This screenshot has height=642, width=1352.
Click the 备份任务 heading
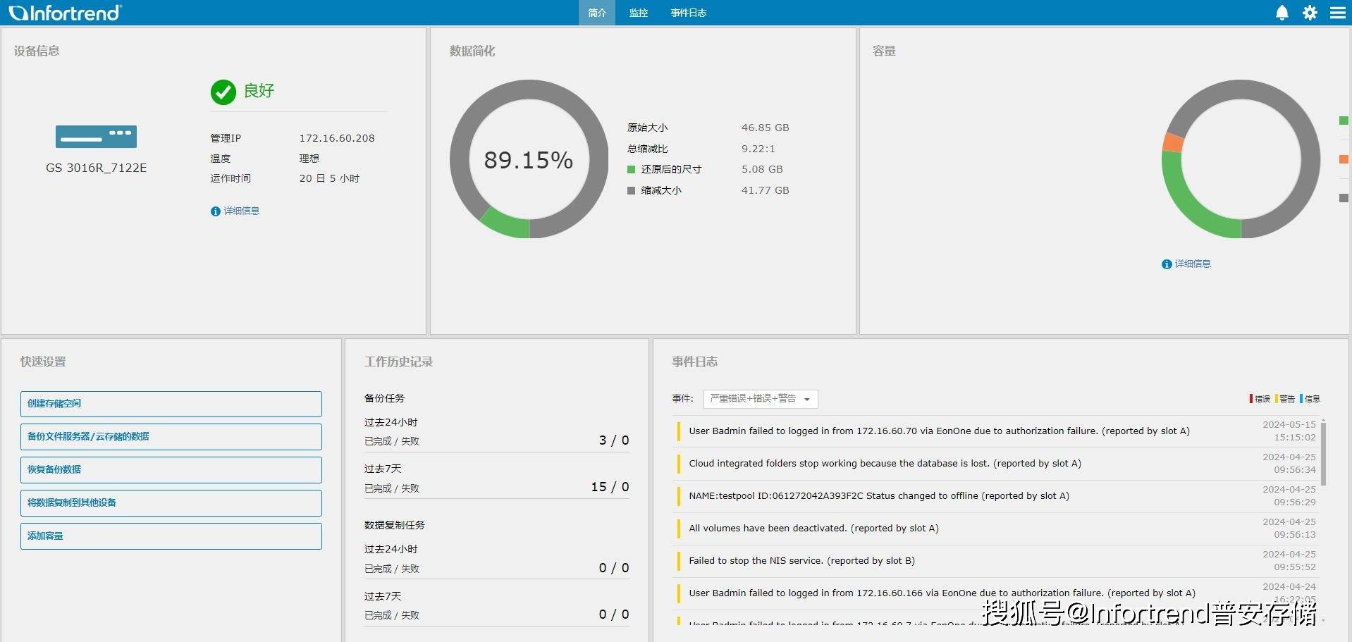(384, 398)
